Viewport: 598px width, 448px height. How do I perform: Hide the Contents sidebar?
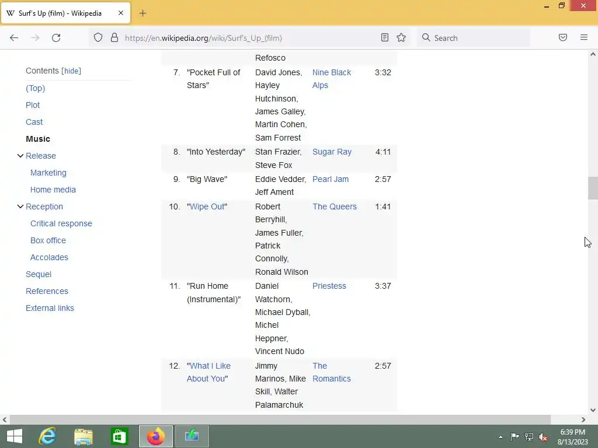click(x=71, y=71)
